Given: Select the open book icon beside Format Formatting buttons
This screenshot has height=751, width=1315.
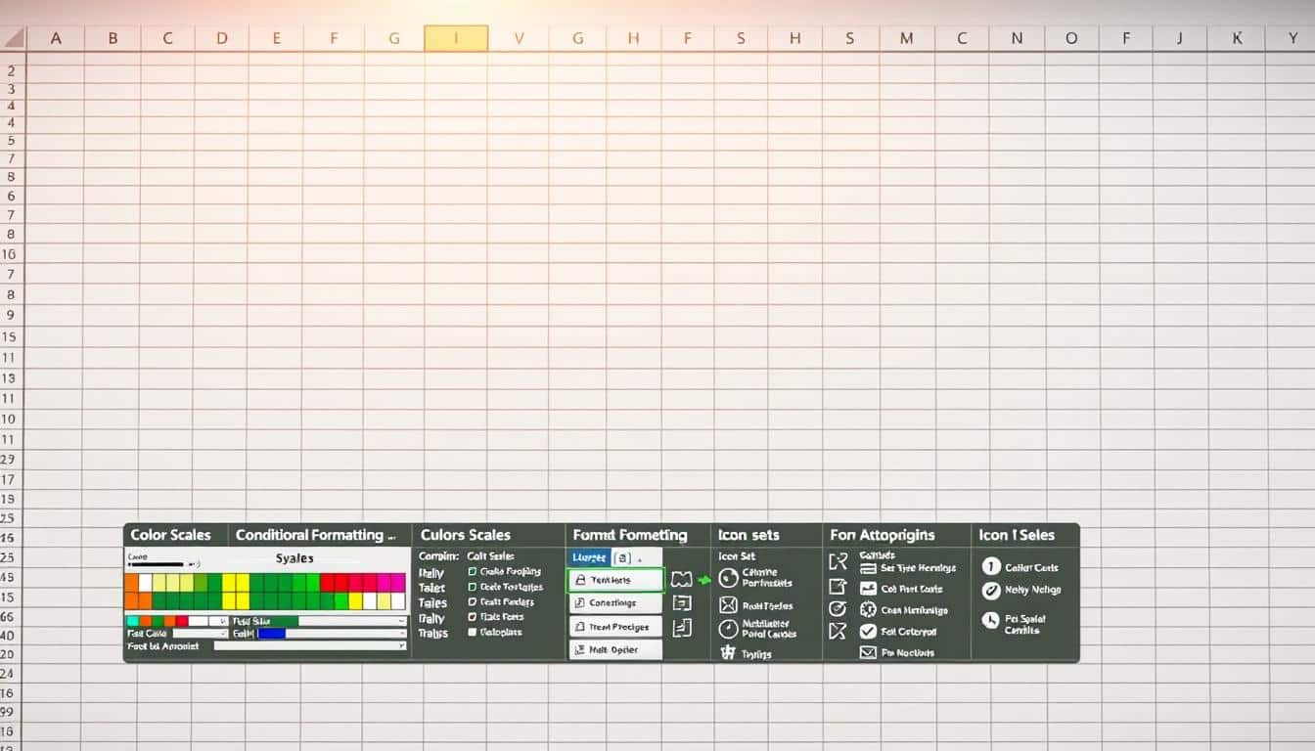Looking at the screenshot, I should click(x=682, y=579).
